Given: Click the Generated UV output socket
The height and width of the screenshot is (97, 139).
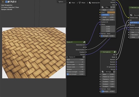Looking at the screenshot, I should pos(86,45).
